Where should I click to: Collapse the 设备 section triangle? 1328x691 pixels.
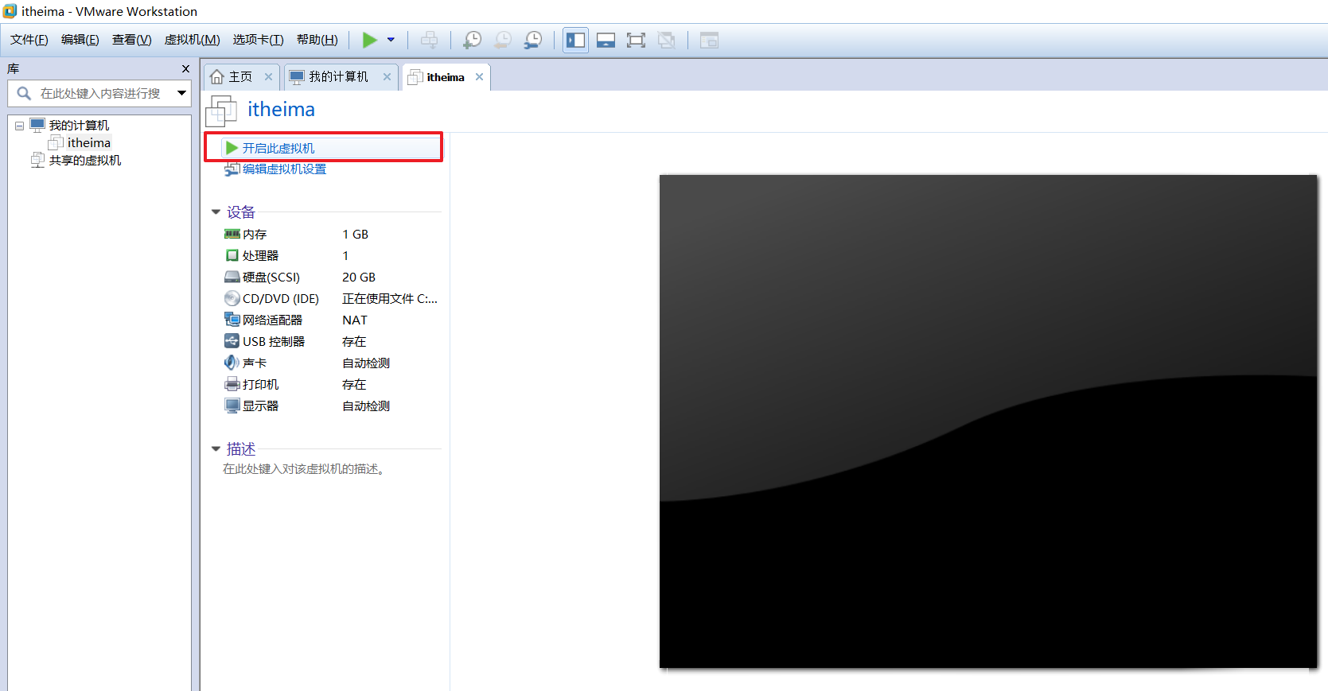click(216, 212)
